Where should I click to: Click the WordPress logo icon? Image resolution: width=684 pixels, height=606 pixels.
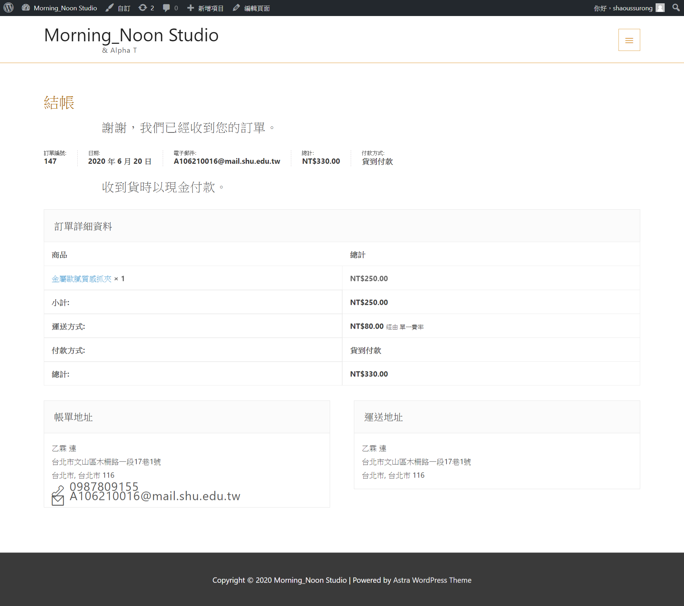click(9, 8)
